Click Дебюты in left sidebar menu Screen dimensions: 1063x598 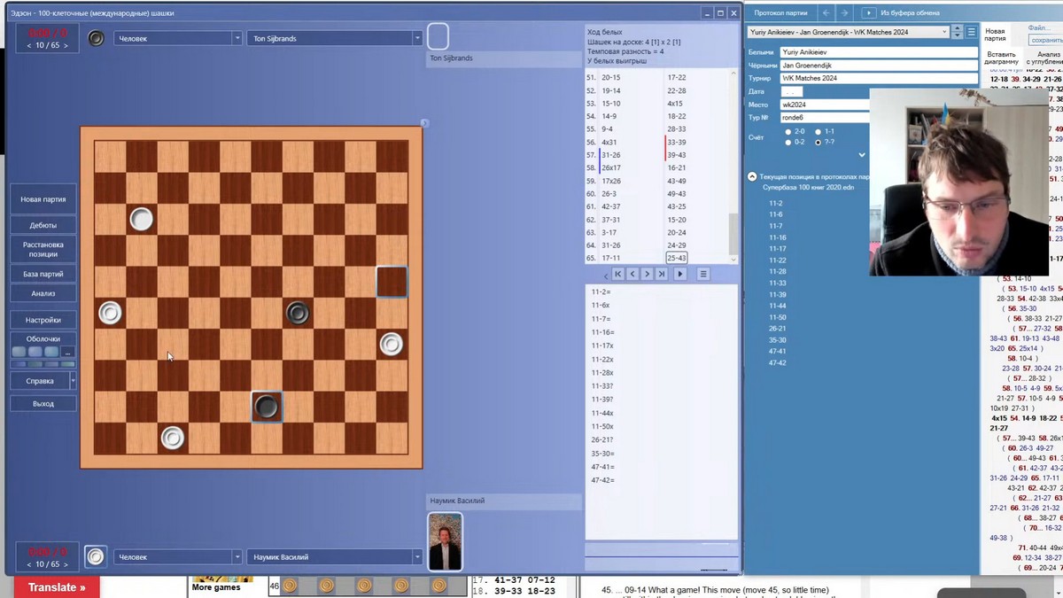tap(43, 225)
